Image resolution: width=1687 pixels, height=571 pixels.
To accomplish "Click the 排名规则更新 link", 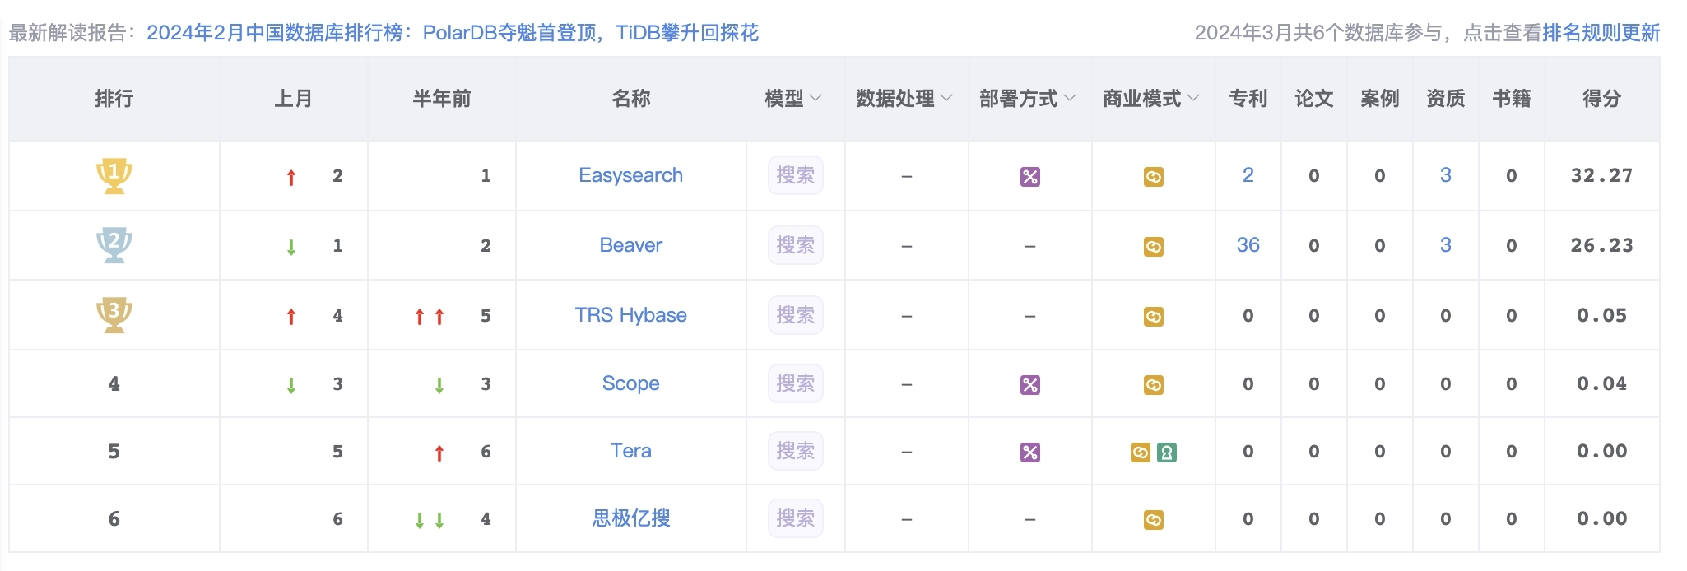I will [x=1601, y=33].
